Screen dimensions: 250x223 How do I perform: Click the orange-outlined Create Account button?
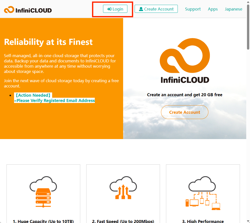point(185,112)
